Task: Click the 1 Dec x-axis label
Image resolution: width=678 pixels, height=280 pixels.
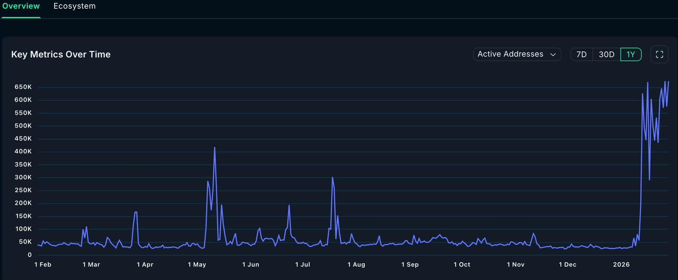Action: point(568,264)
